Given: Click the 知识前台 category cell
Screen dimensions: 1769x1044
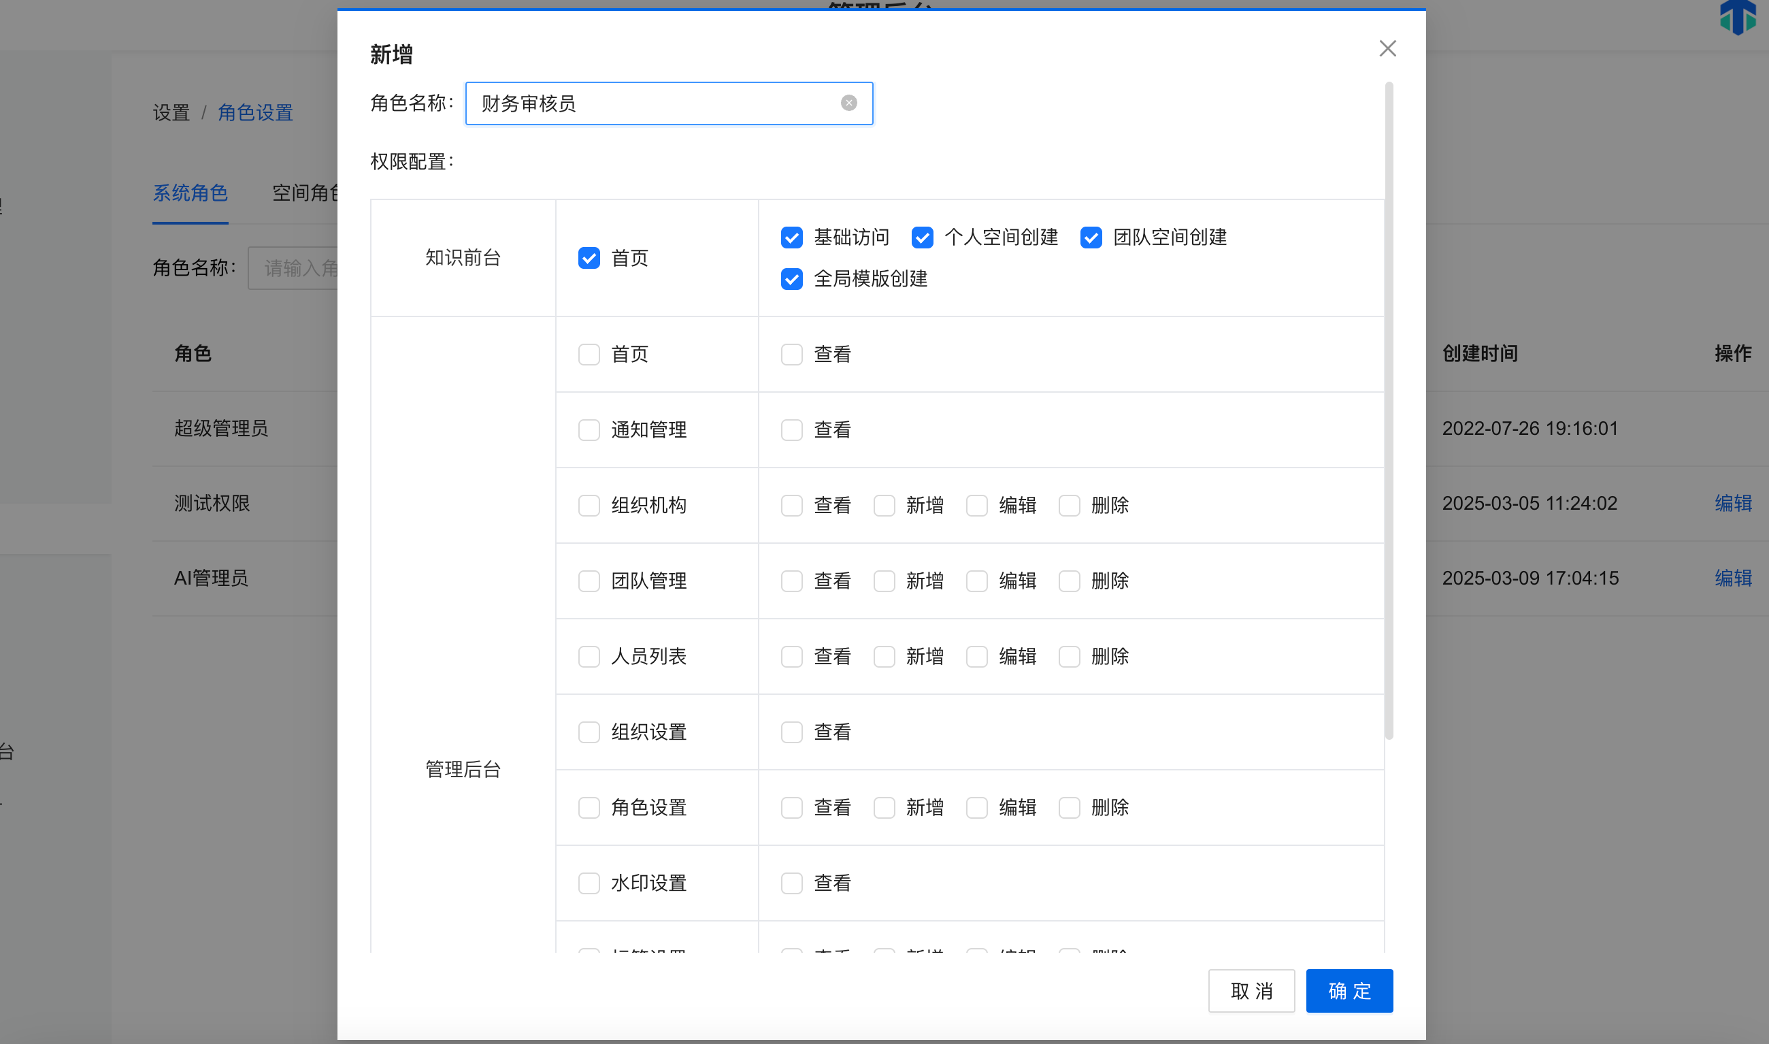Looking at the screenshot, I should pos(463,258).
